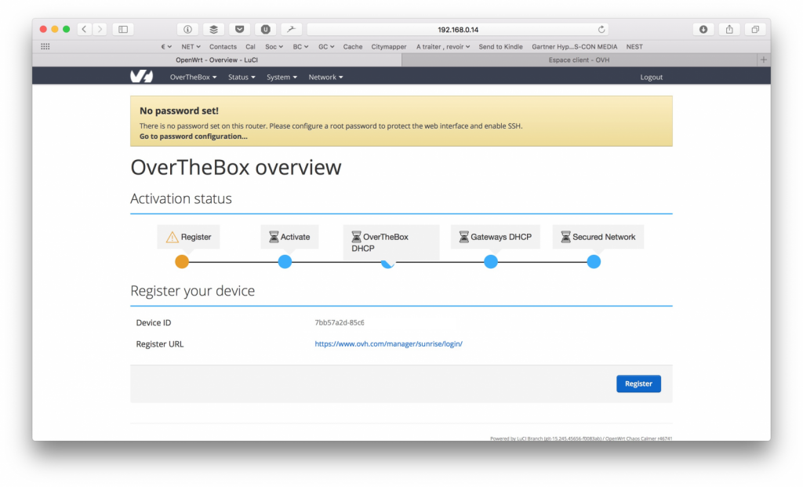Screen dimensions: 803x487
Task: Open the NEST bookmark
Action: click(x=634, y=46)
